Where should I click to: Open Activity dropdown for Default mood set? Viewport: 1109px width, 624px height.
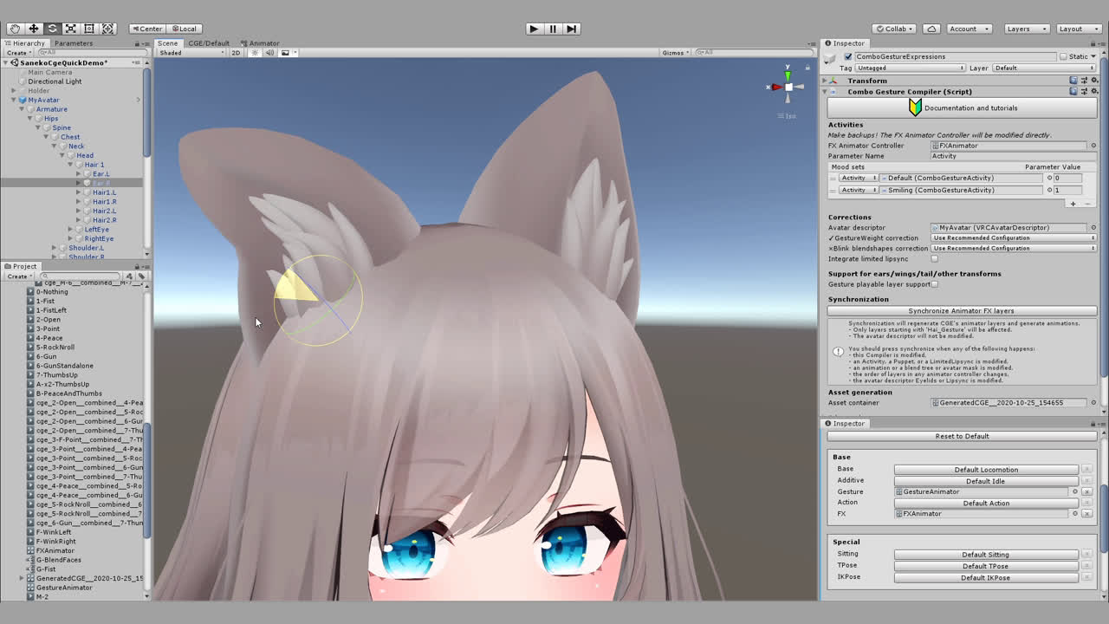point(858,178)
